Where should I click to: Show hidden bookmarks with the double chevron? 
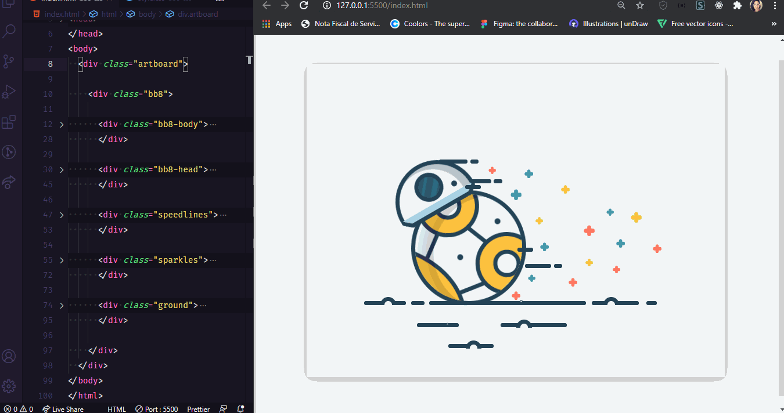click(774, 24)
